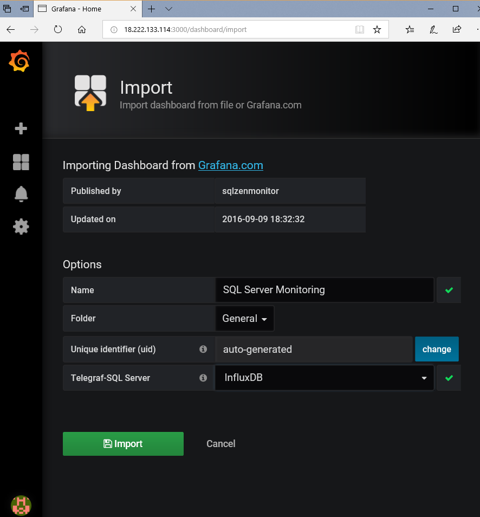Refresh the page with the reload icon
The image size is (480, 517).
coord(57,30)
